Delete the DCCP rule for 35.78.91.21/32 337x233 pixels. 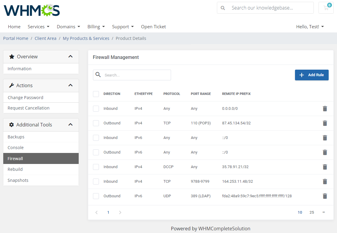325,167
